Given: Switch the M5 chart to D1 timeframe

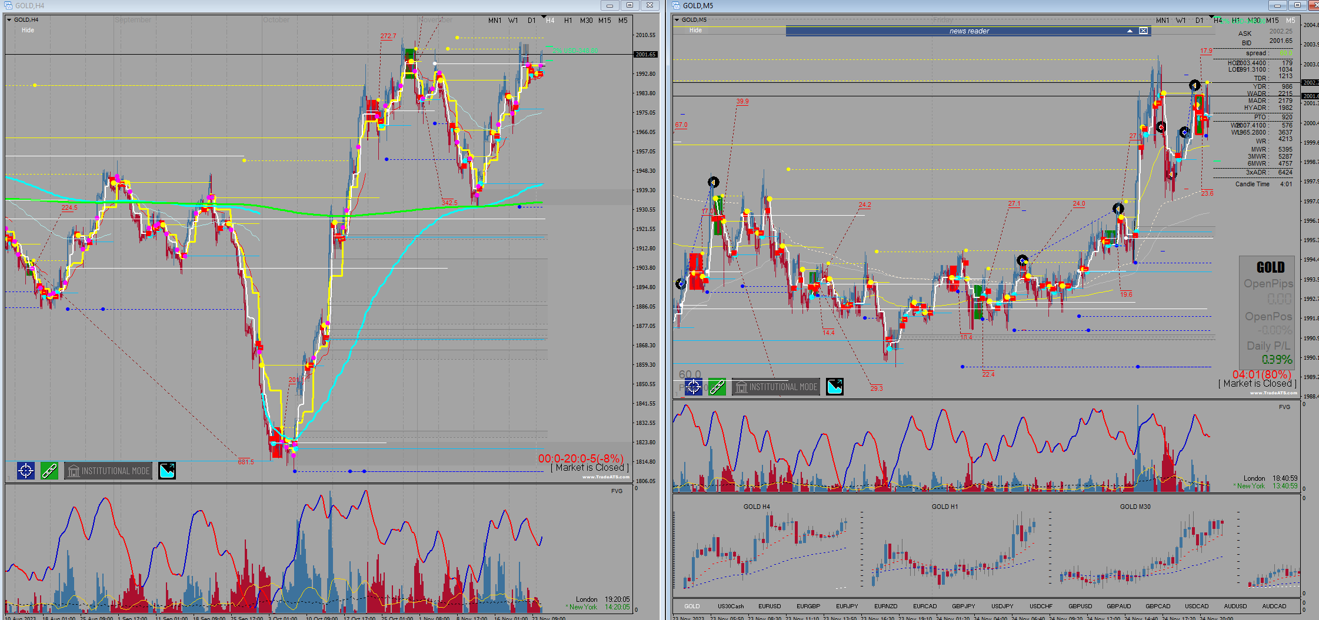Looking at the screenshot, I should pyautogui.click(x=1199, y=21).
